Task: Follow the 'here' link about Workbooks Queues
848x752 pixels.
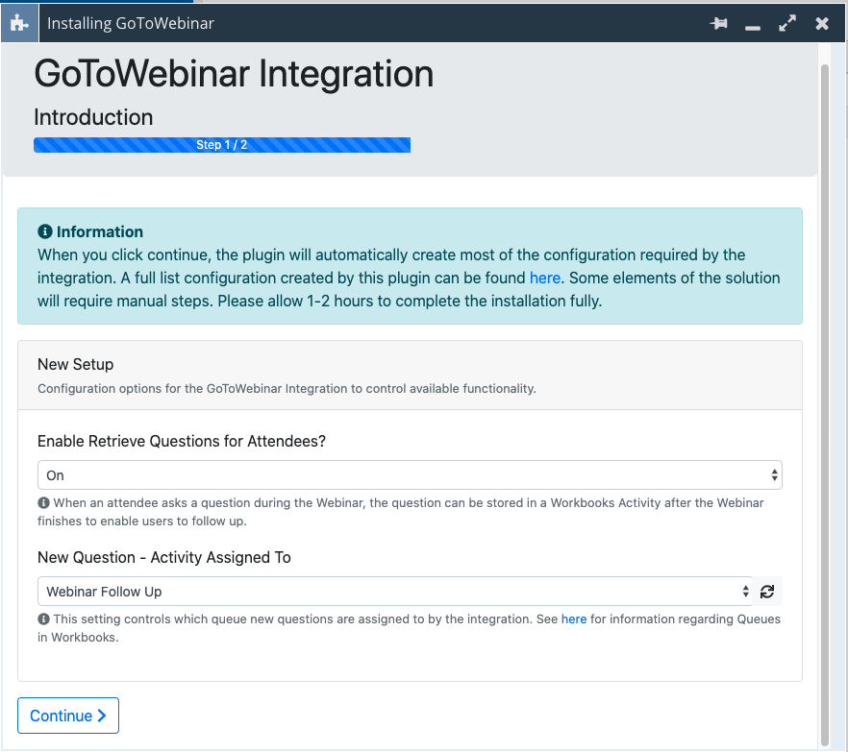Action: point(574,619)
